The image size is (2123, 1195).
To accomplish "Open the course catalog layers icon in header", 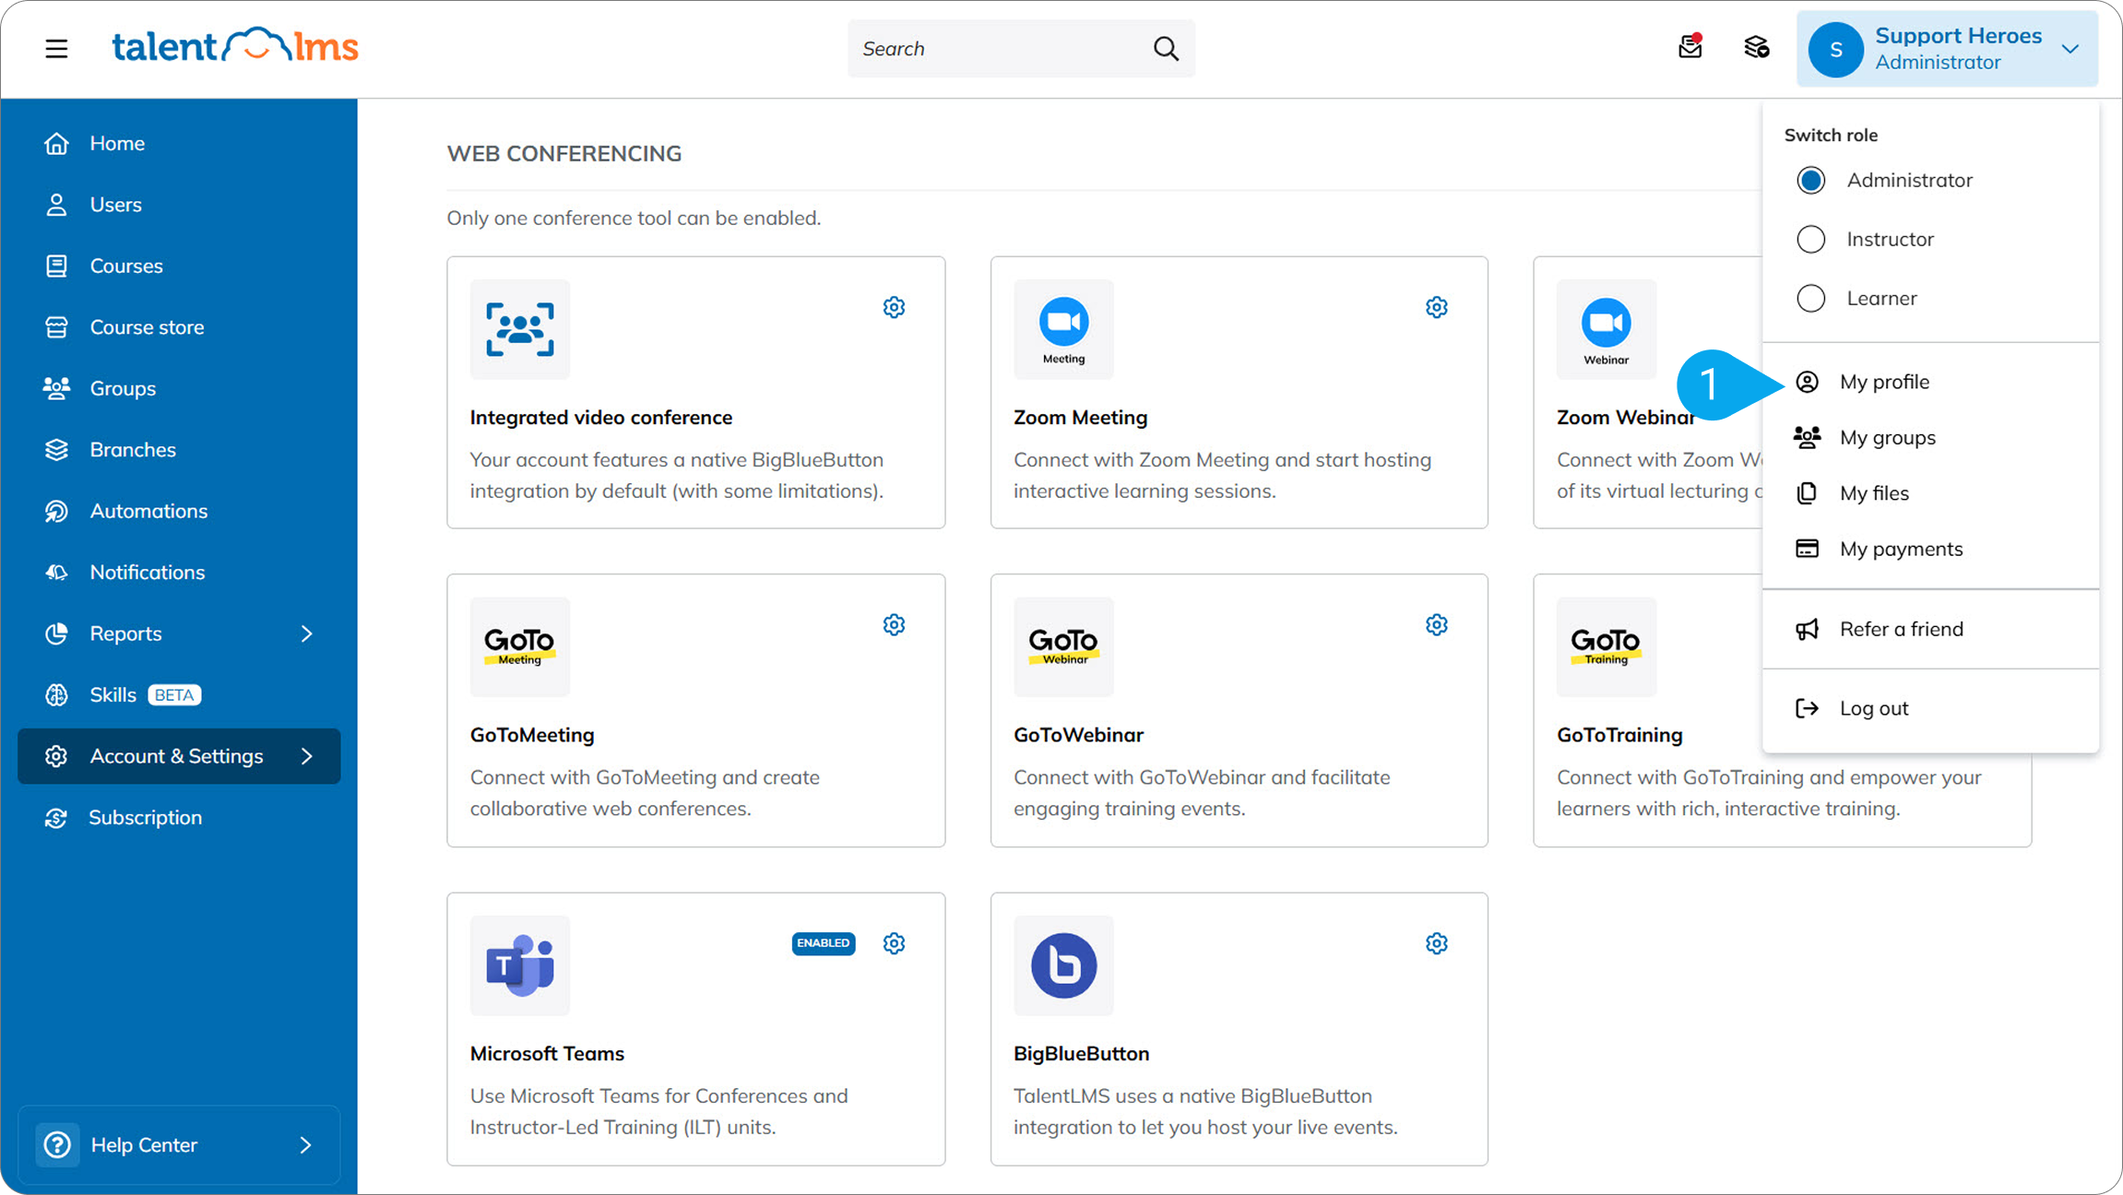I will coord(1757,47).
